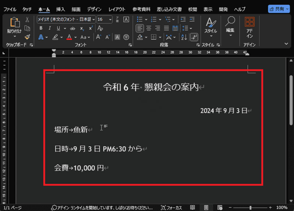Toggle Italic formatting
294x211 pixels.
pyautogui.click(x=50, y=28)
